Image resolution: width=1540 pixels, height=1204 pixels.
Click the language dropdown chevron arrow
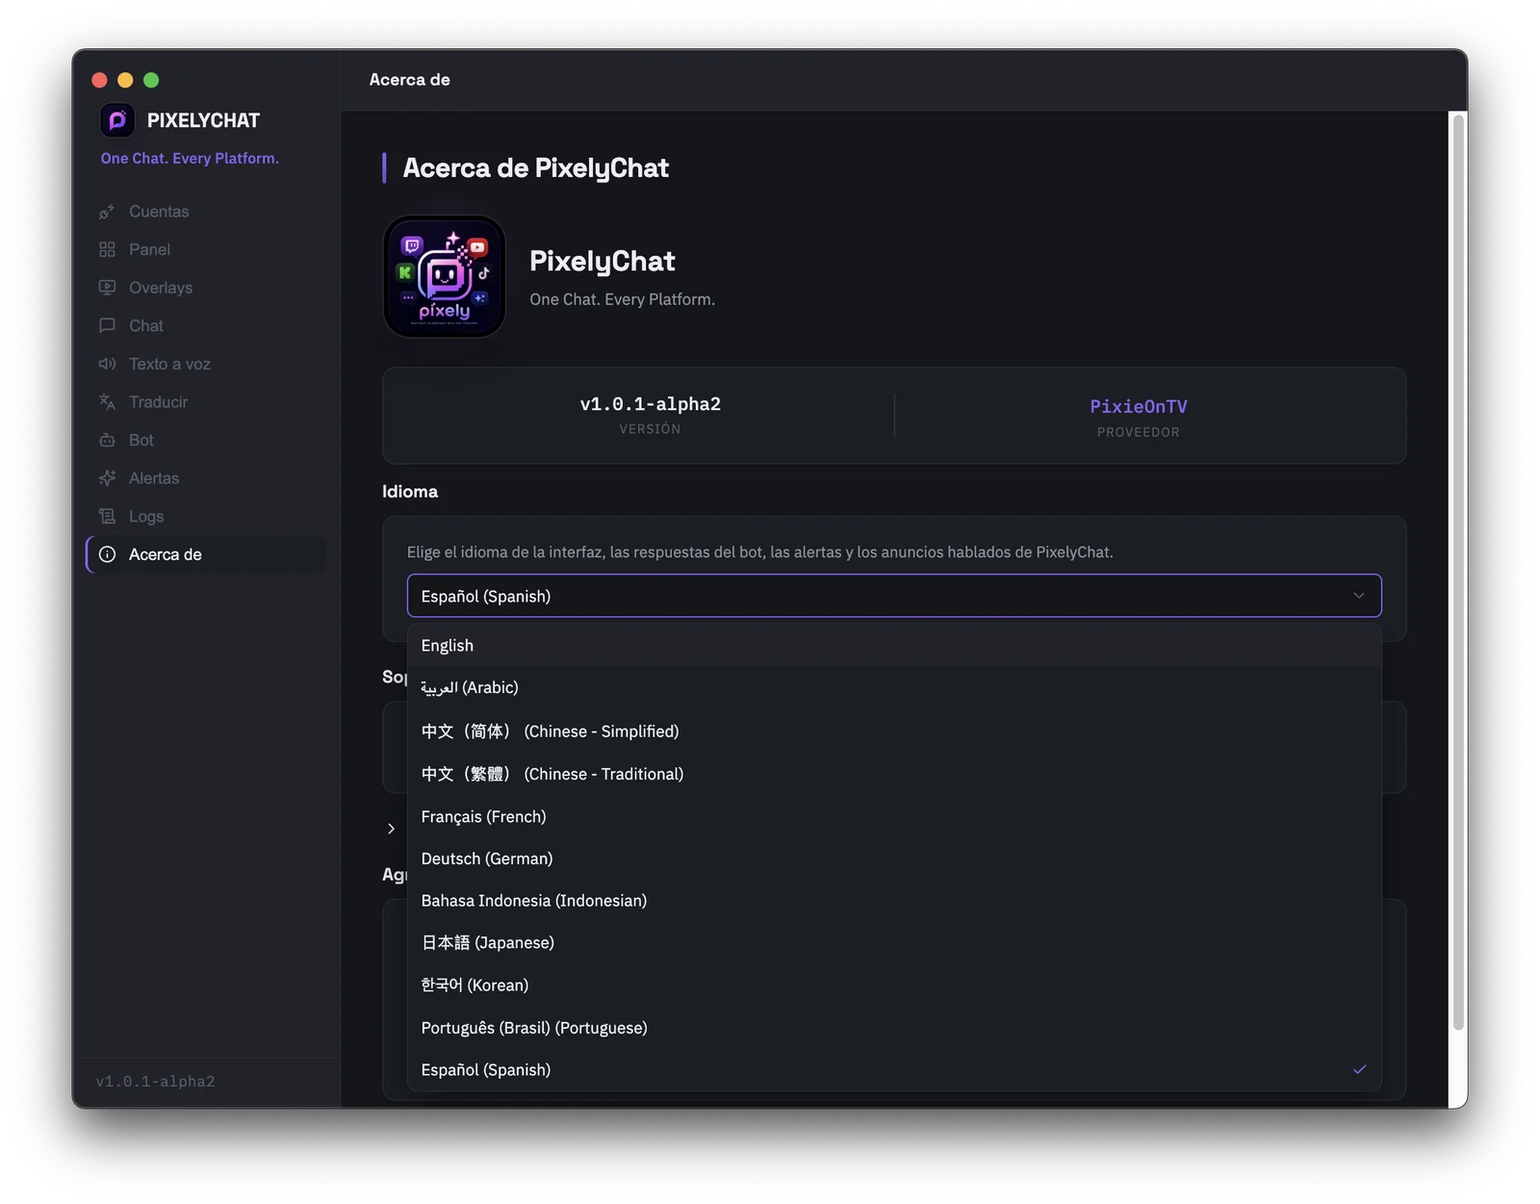(1359, 596)
